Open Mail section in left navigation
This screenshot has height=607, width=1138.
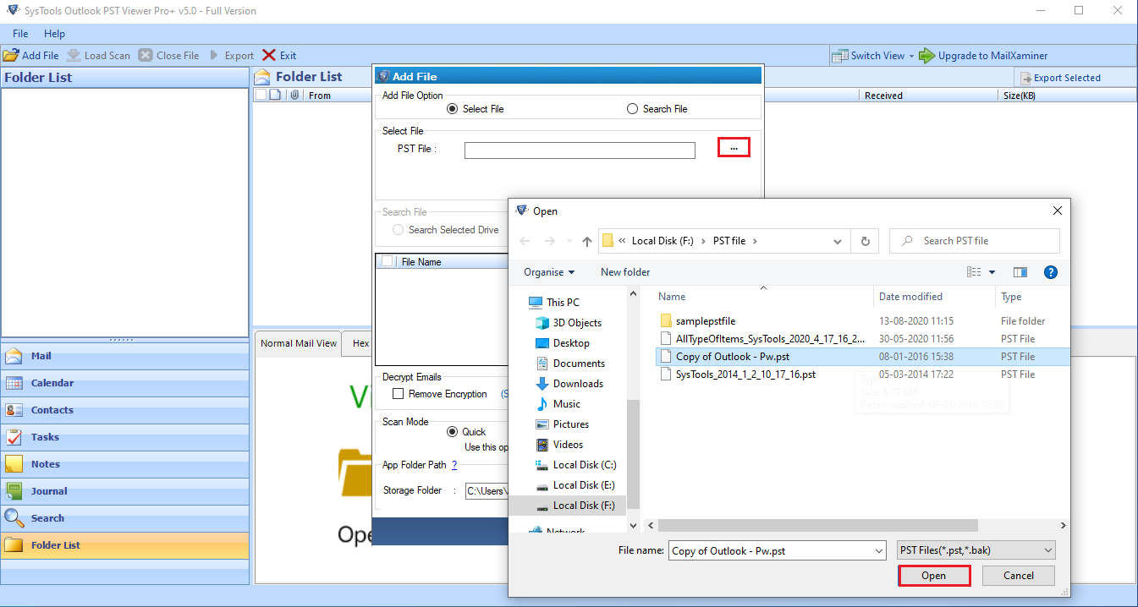click(124, 356)
